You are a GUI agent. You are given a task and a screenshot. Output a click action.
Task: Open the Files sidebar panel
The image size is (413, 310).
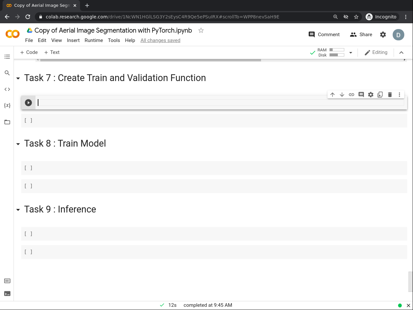(x=7, y=122)
